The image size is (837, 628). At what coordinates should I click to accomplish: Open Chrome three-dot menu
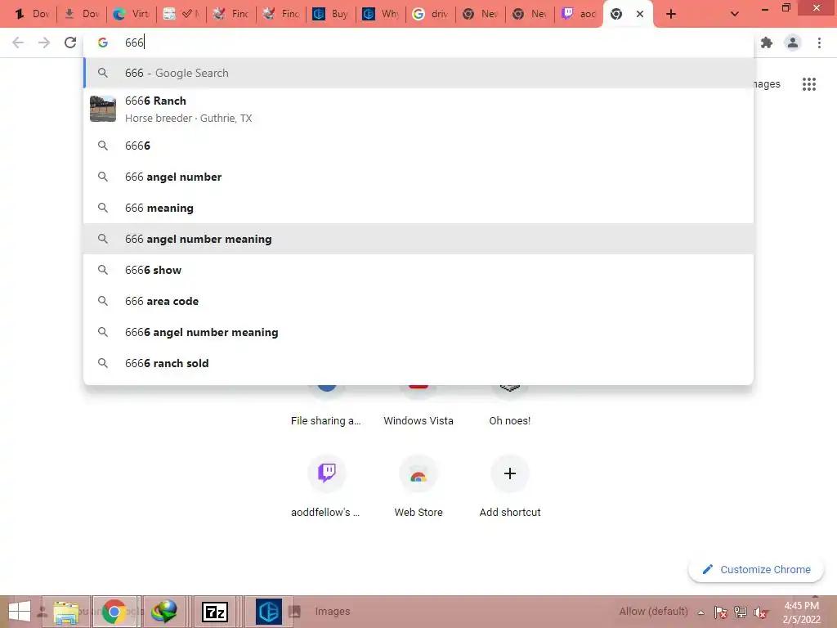click(819, 43)
